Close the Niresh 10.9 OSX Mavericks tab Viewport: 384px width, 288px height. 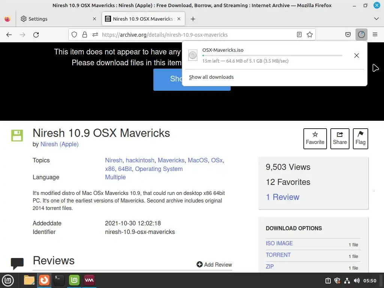click(x=179, y=19)
